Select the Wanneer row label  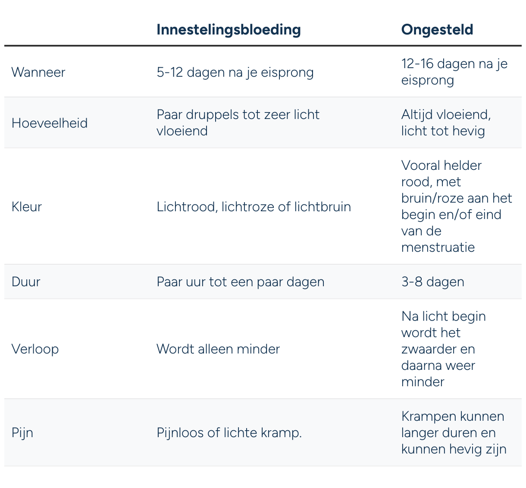point(38,72)
